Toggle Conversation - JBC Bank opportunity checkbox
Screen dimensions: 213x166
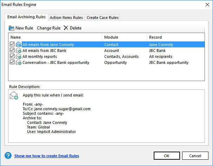pos(12,62)
